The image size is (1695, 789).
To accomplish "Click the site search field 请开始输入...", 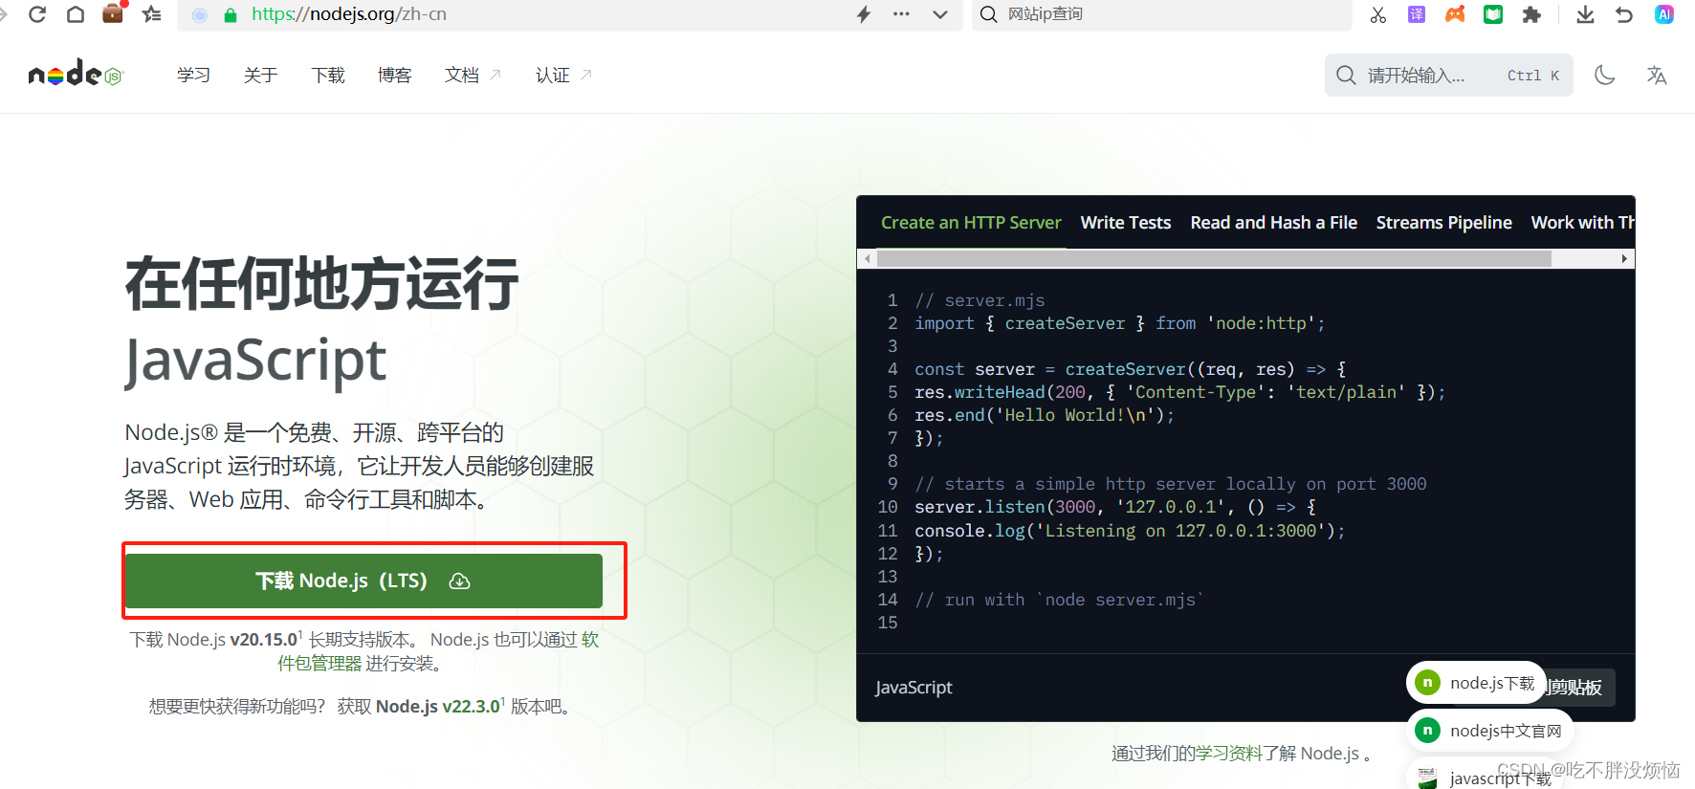I will coord(1448,75).
